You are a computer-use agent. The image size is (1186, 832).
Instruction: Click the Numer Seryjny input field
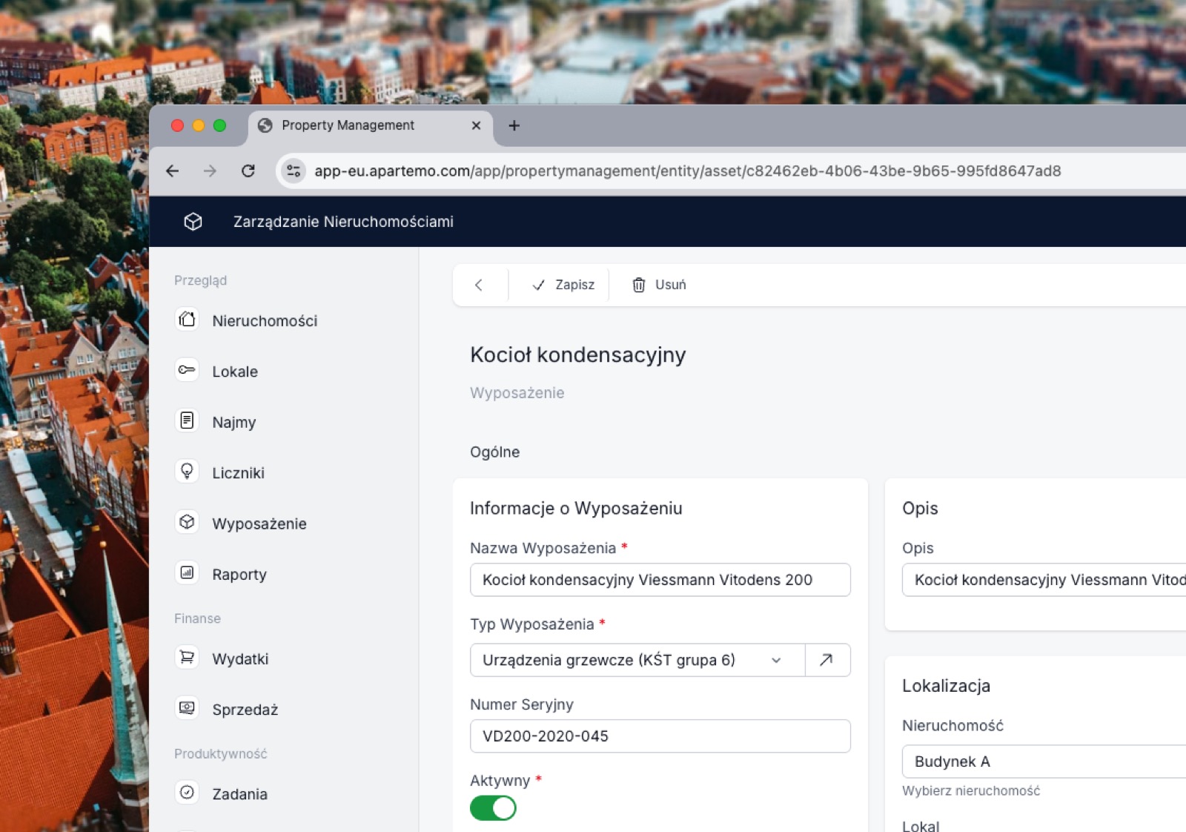coord(660,736)
